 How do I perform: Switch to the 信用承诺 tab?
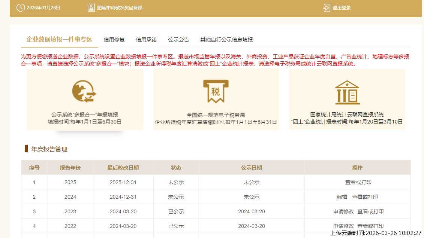coord(146,40)
